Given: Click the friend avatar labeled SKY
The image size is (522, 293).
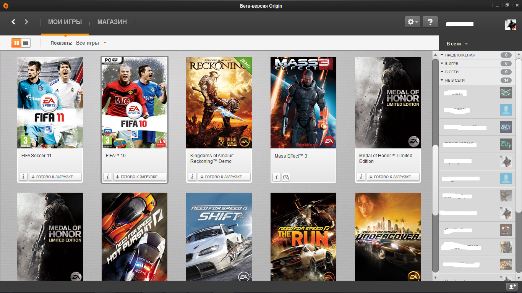Looking at the screenshot, I should coord(506,127).
